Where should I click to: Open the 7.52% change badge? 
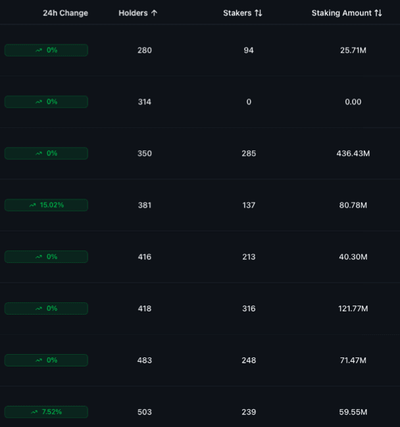pos(46,412)
